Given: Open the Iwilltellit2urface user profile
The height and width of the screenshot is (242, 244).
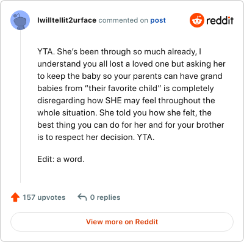Looking at the screenshot, I should pyautogui.click(x=66, y=20).
